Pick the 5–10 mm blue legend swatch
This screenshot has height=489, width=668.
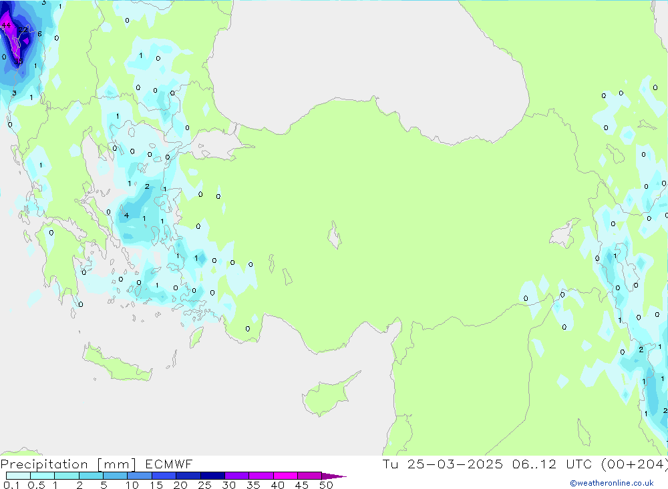coord(116,476)
